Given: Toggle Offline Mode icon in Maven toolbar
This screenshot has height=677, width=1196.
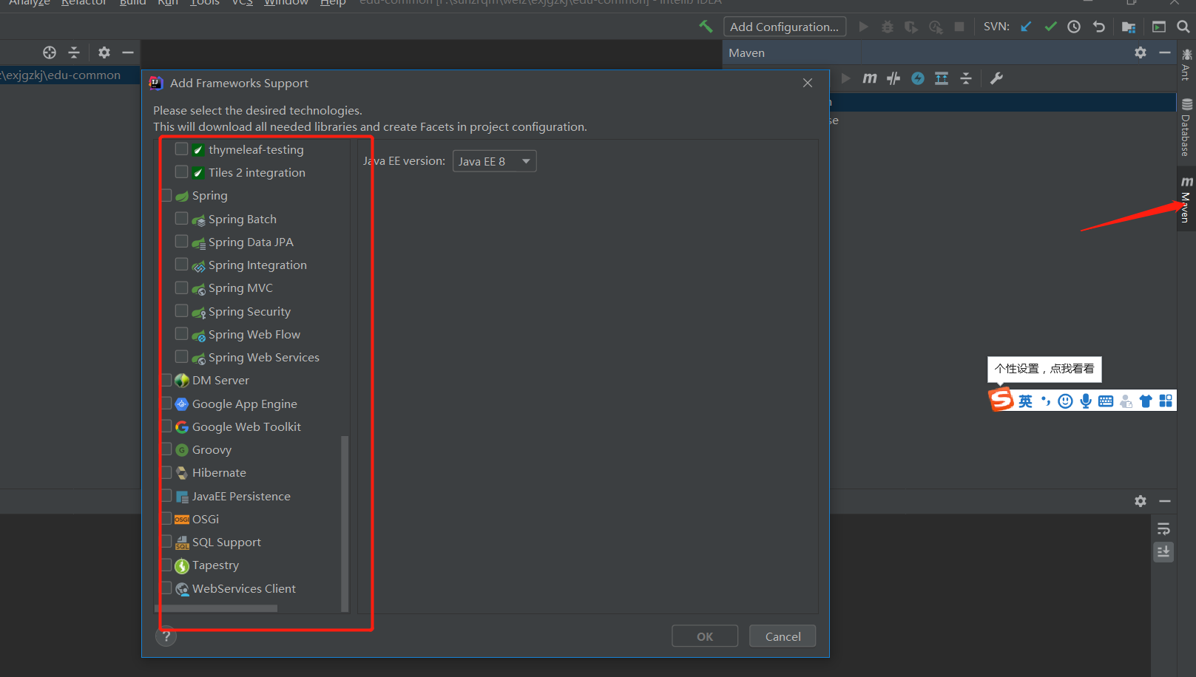Looking at the screenshot, I should click(x=893, y=78).
